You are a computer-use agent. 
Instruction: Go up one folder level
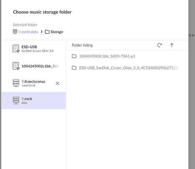(x=172, y=45)
